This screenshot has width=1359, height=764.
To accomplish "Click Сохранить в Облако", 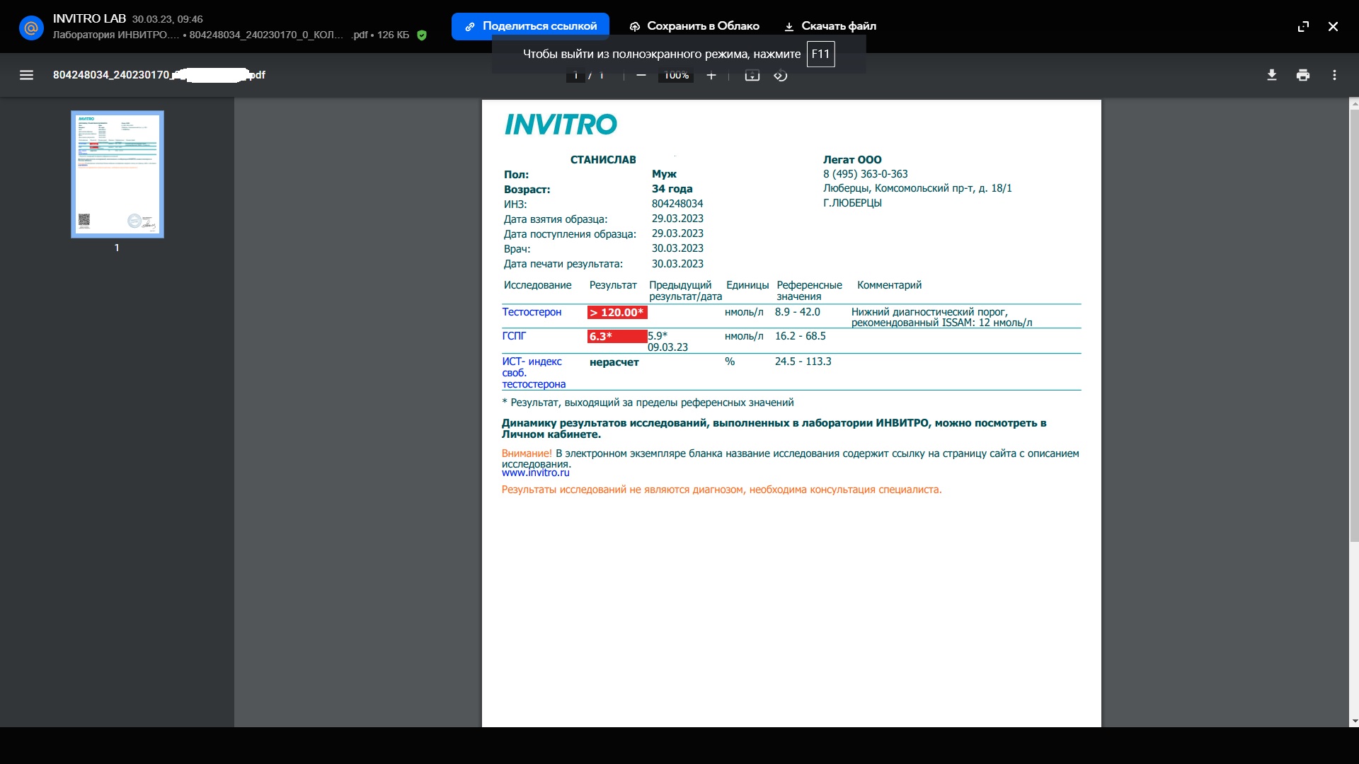I will pyautogui.click(x=694, y=26).
